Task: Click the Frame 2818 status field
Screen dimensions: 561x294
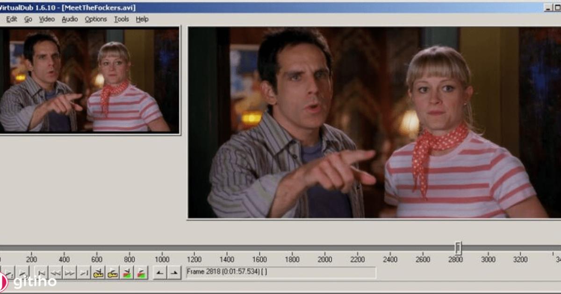Action: (x=280, y=272)
